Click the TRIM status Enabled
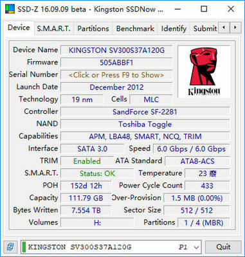Screen dimensions: 245x257 pos(87,161)
